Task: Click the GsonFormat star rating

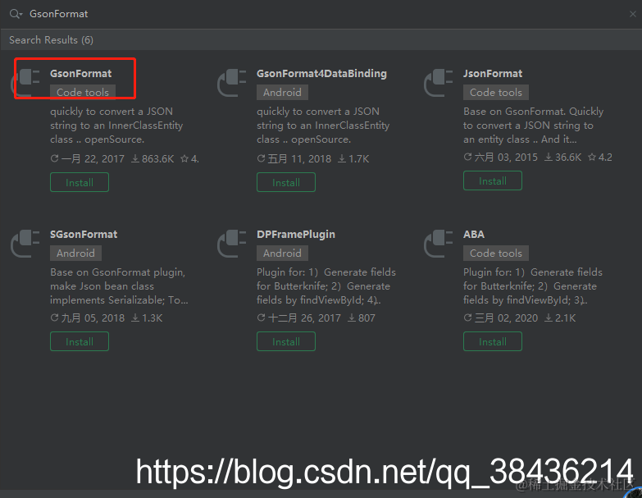Action: [x=189, y=159]
